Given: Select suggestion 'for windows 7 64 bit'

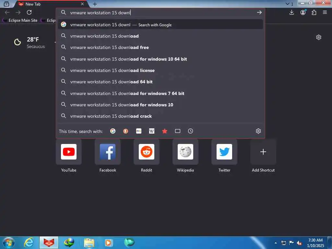Looking at the screenshot, I should tap(160, 93).
